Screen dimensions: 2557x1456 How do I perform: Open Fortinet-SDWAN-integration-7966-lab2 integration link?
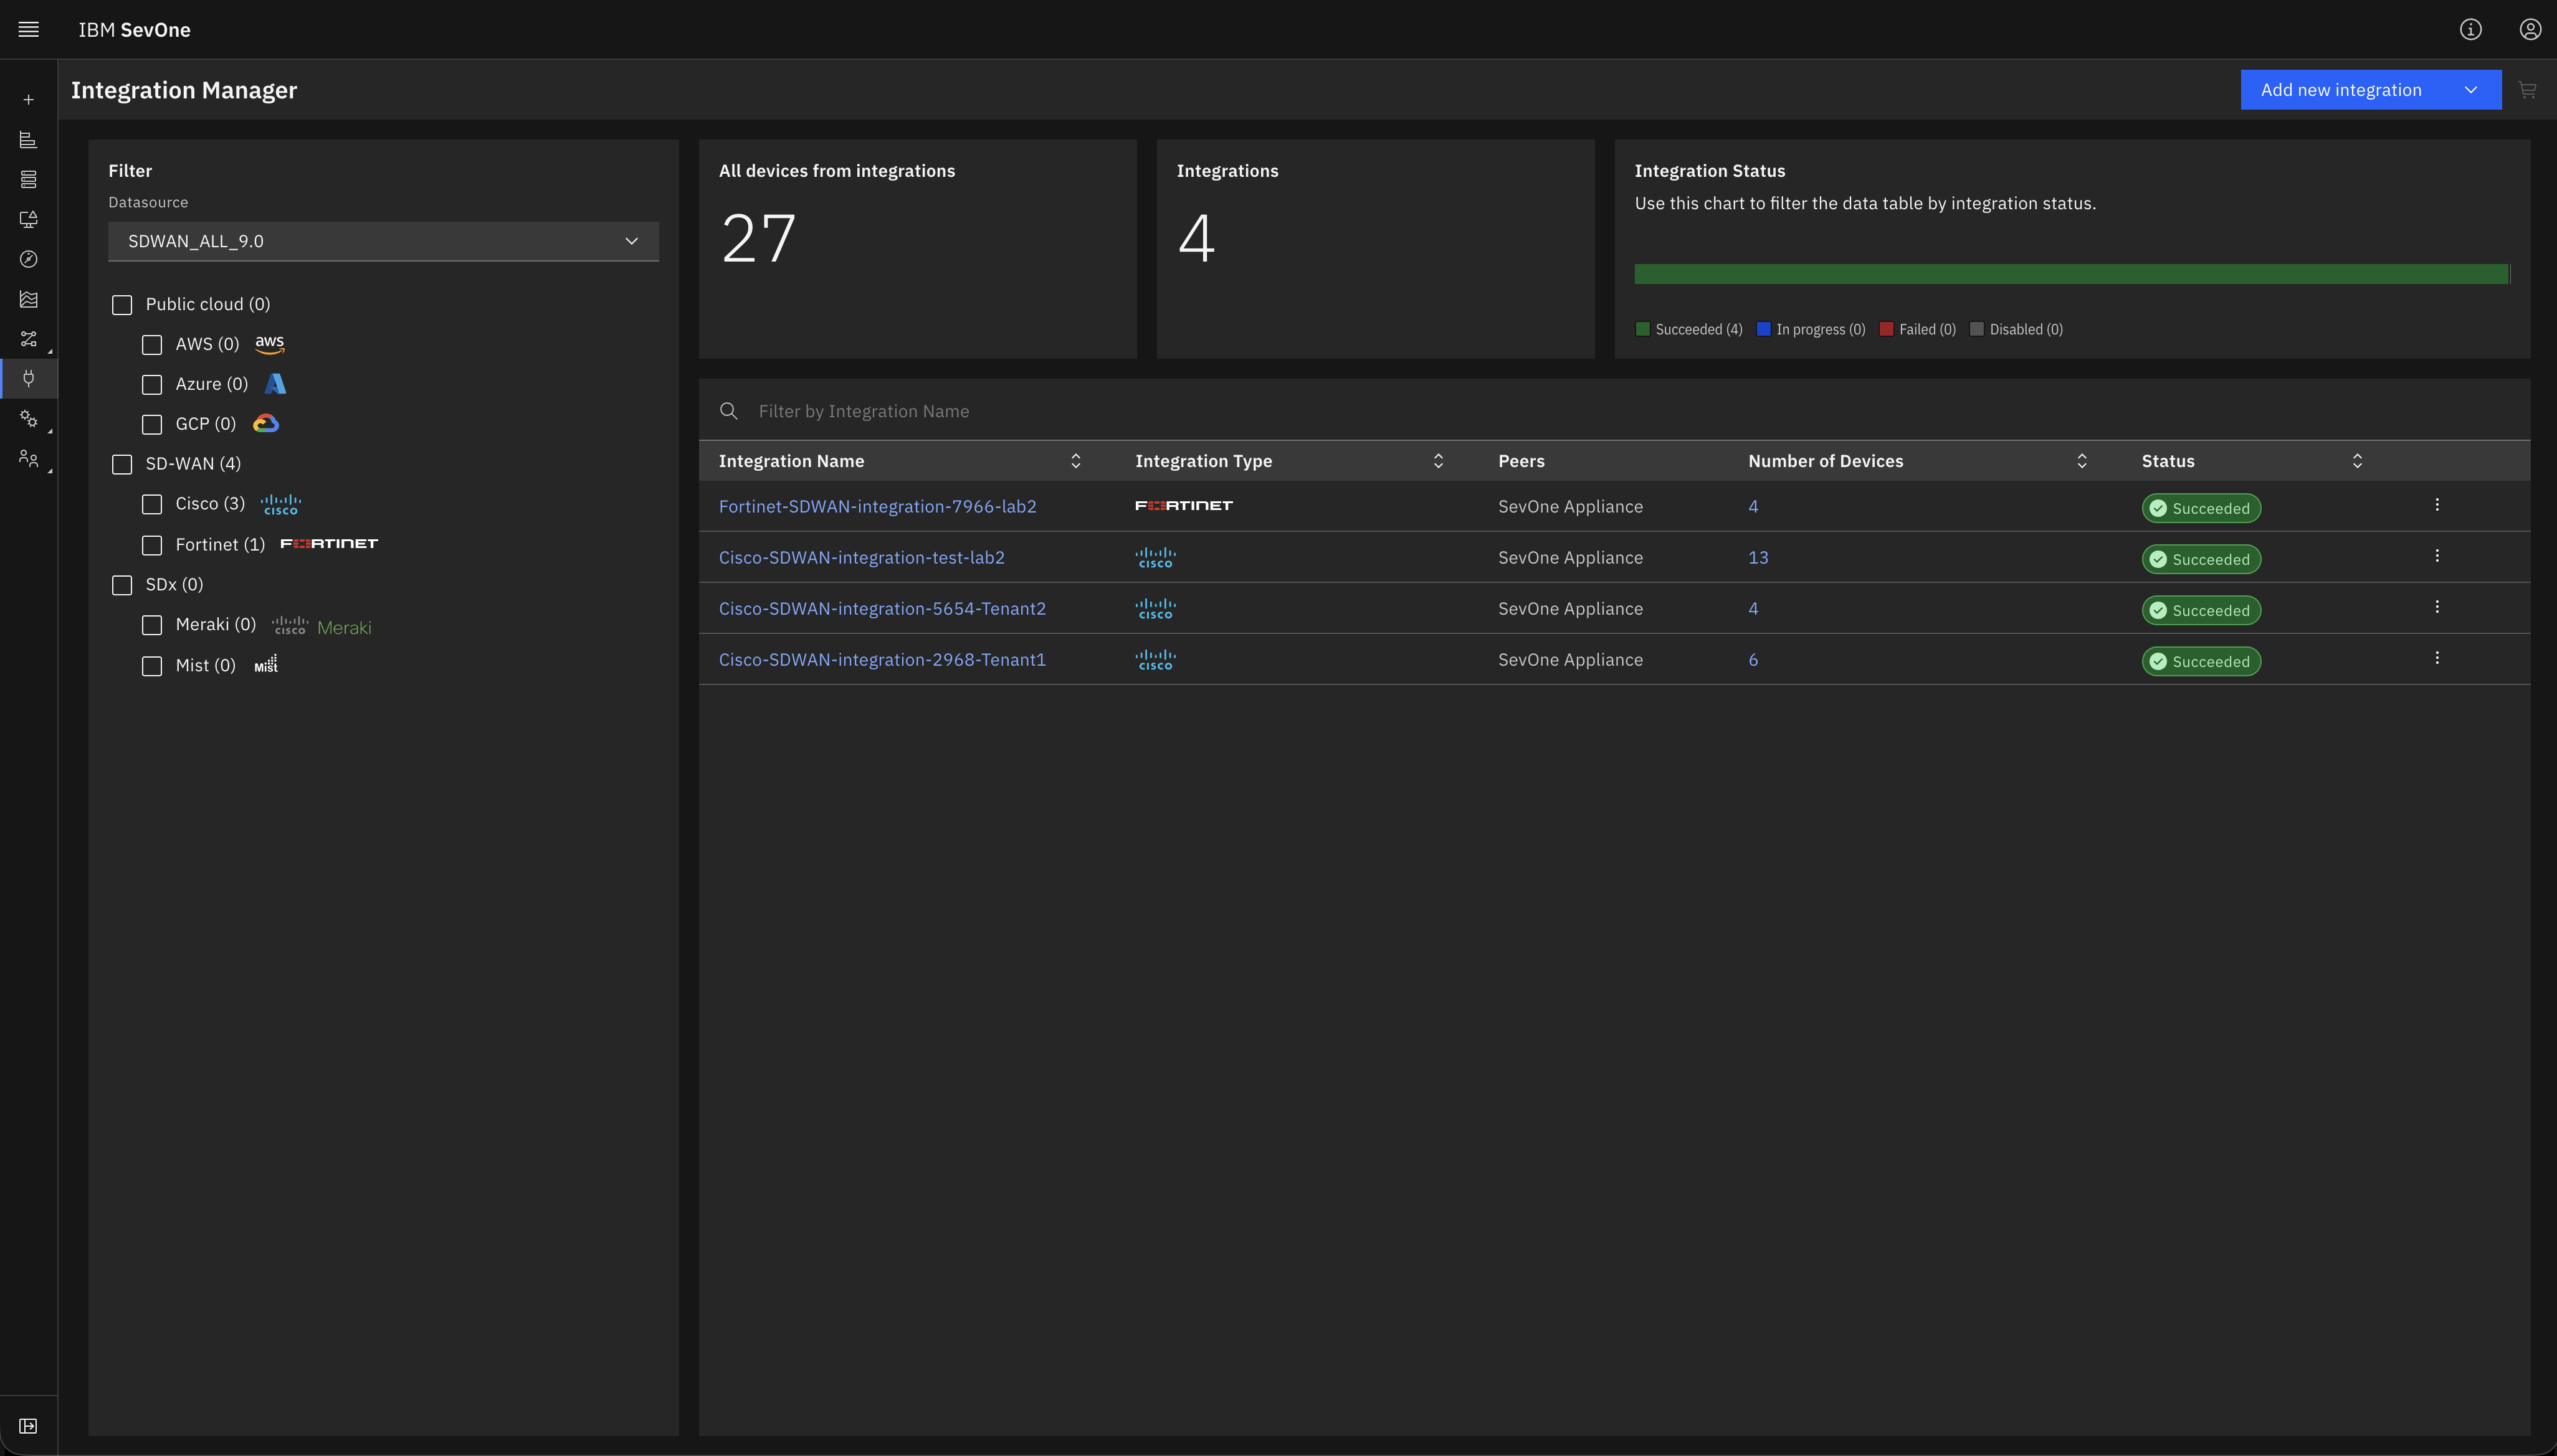(877, 506)
